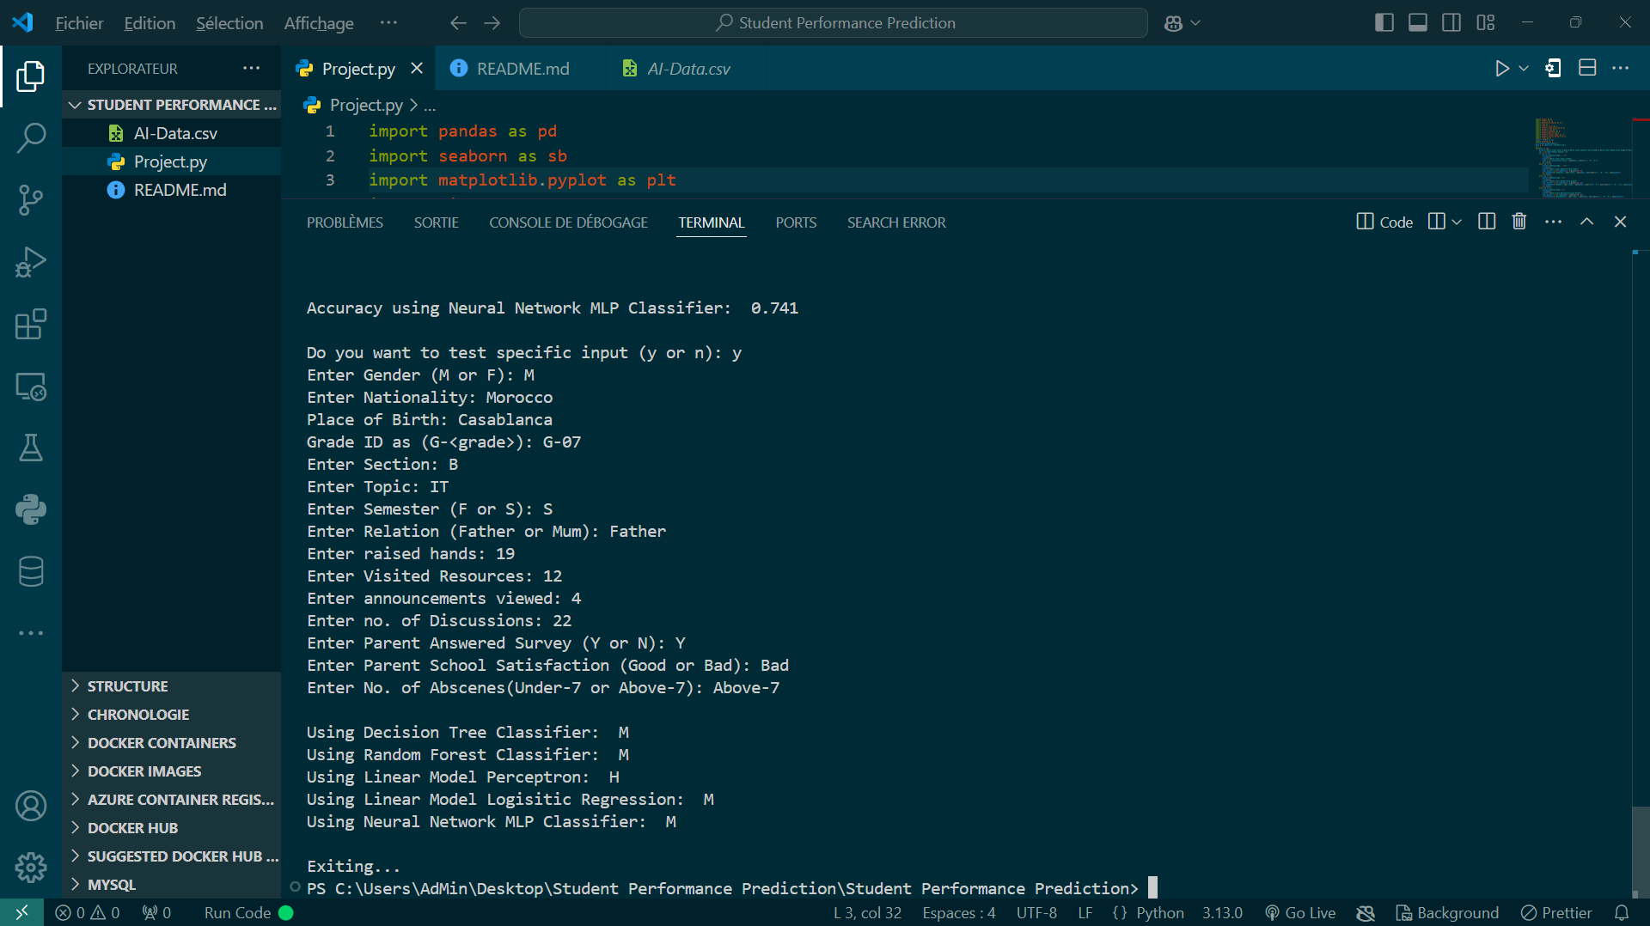The height and width of the screenshot is (926, 1650).
Task: Go forward with the right arrow
Action: (x=492, y=23)
